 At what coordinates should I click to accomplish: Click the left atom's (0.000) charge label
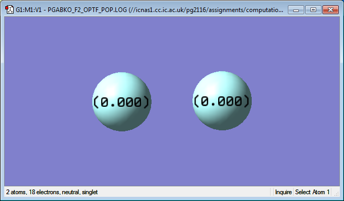121,102
